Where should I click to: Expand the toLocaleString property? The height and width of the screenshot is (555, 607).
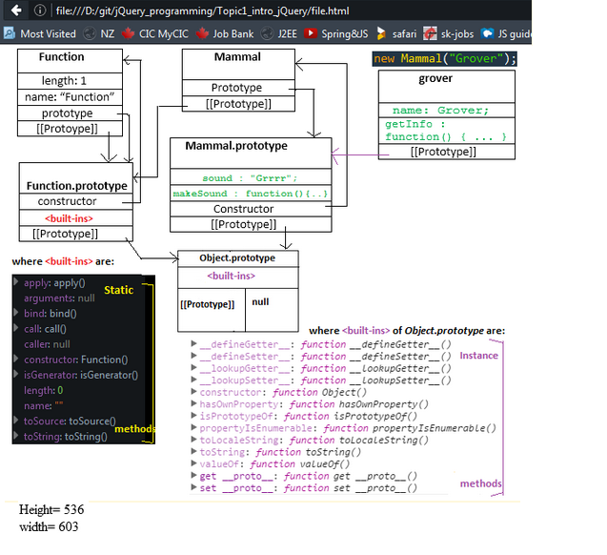click(194, 440)
